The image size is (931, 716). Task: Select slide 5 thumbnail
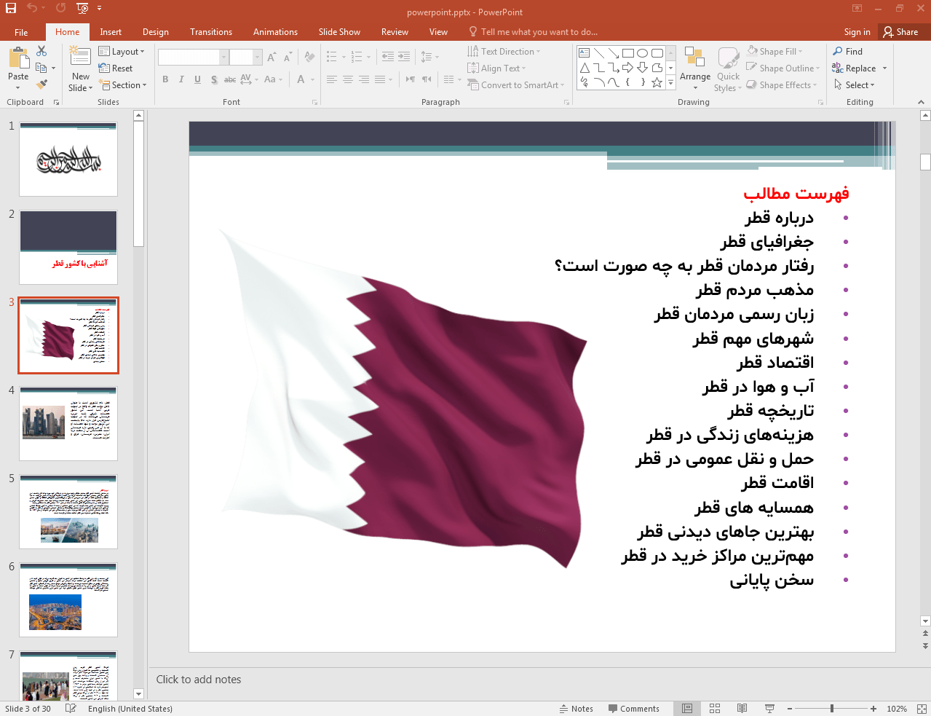68,511
